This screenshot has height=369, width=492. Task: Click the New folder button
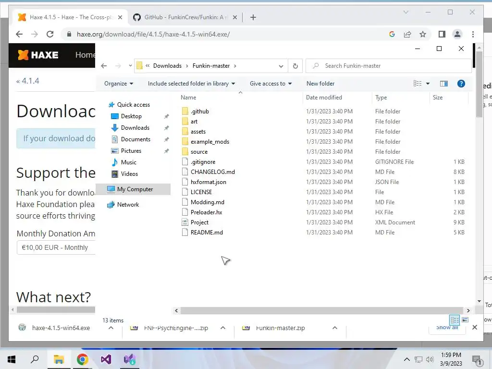coord(320,84)
